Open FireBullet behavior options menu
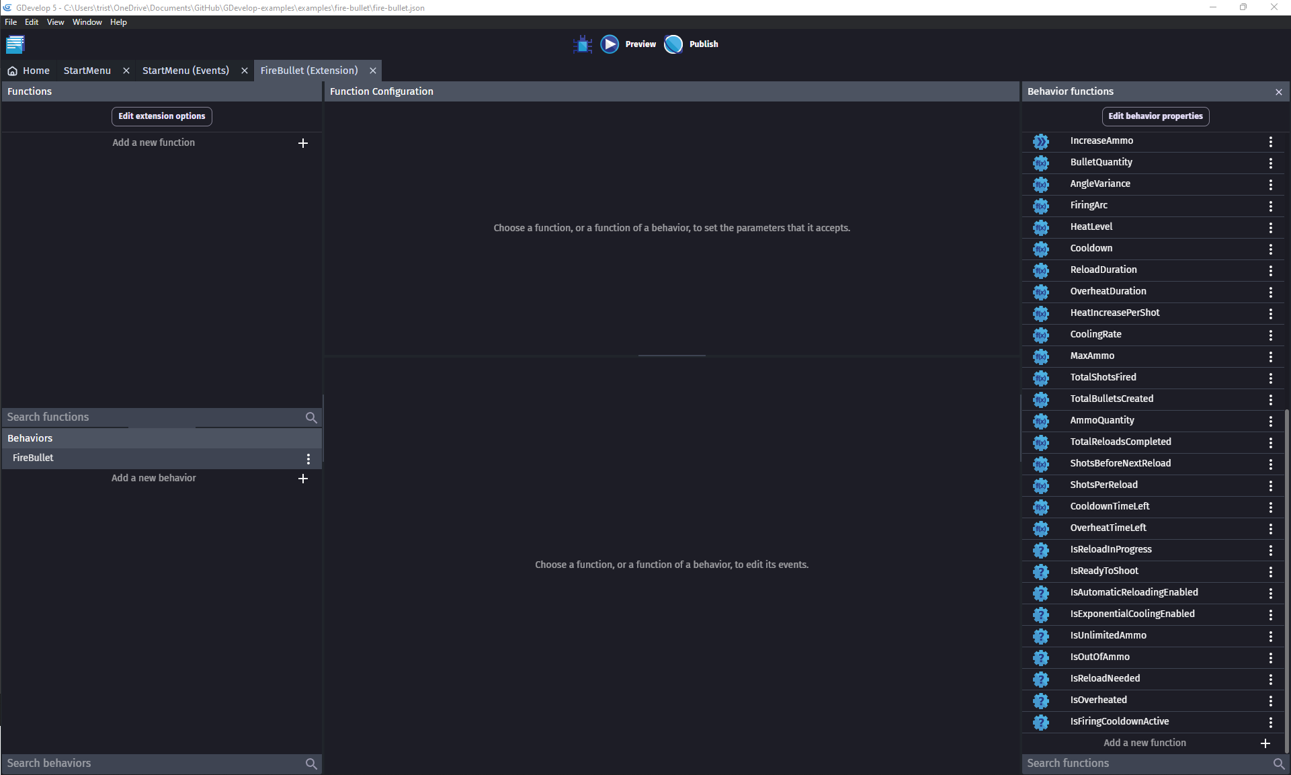This screenshot has height=775, width=1291. [308, 458]
